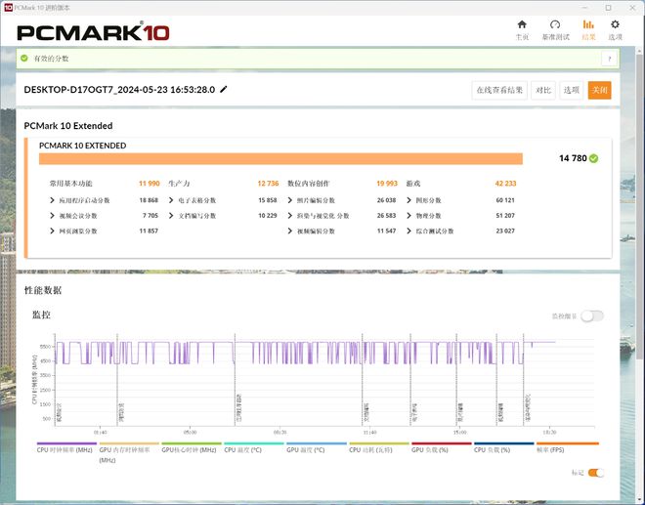Select the CPU 功耗 legend item
645x505 pixels.
tap(379, 448)
